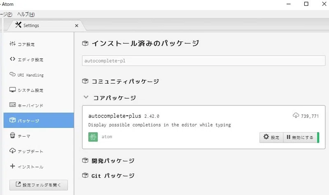
Task: Click the cloud download icon beside アップデート
Action: tap(12, 151)
